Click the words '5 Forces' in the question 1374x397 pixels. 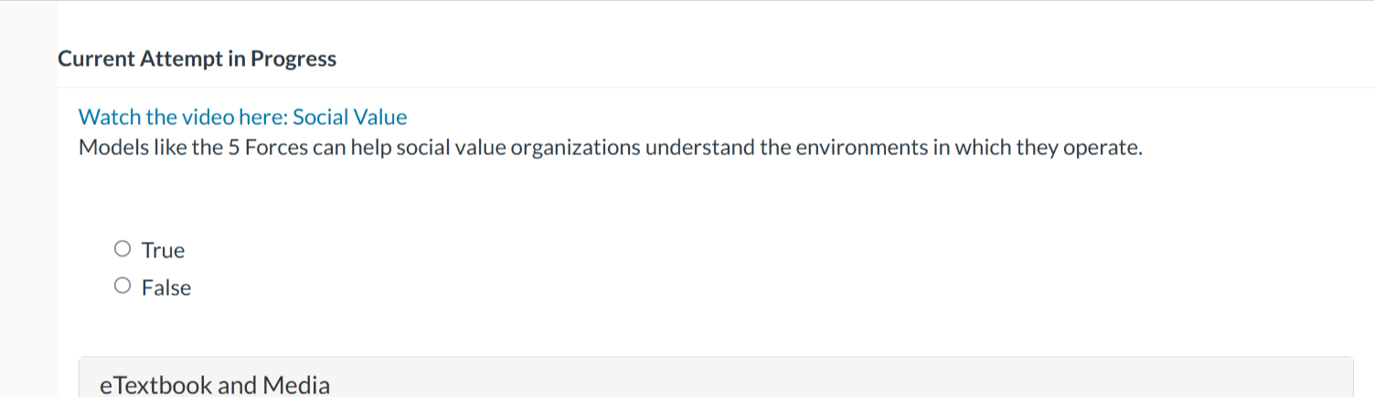coord(267,148)
